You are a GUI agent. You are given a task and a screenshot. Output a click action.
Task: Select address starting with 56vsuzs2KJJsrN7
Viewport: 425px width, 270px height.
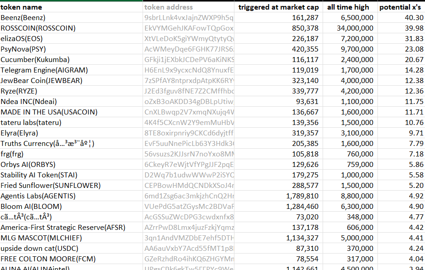[188, 154]
